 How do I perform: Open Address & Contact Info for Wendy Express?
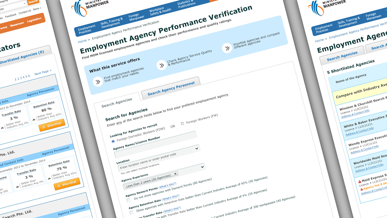click(x=365, y=149)
